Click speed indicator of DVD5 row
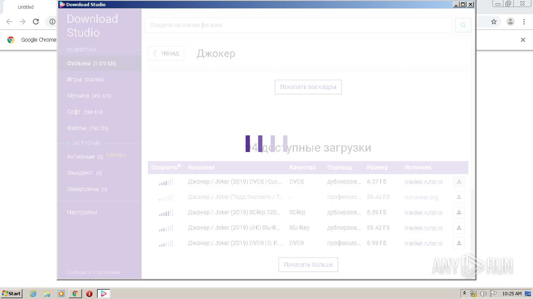The width and height of the screenshot is (533, 299). 166,182
